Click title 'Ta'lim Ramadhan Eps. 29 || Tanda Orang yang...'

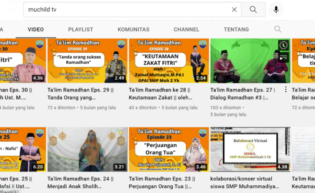click(81, 94)
